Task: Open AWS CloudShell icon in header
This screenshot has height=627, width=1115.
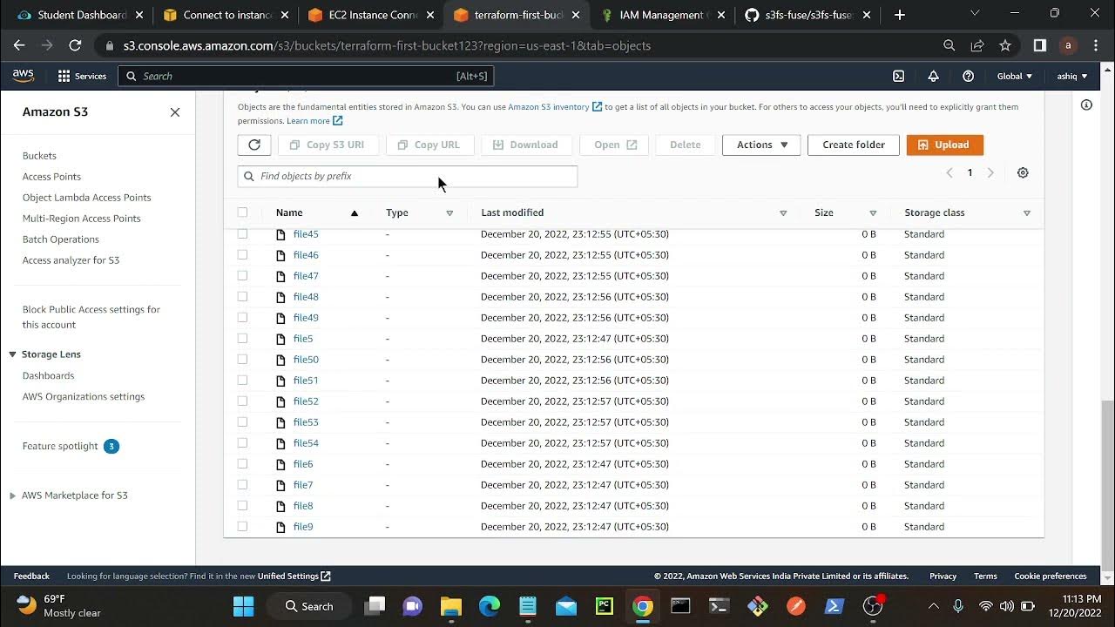Action: click(898, 76)
